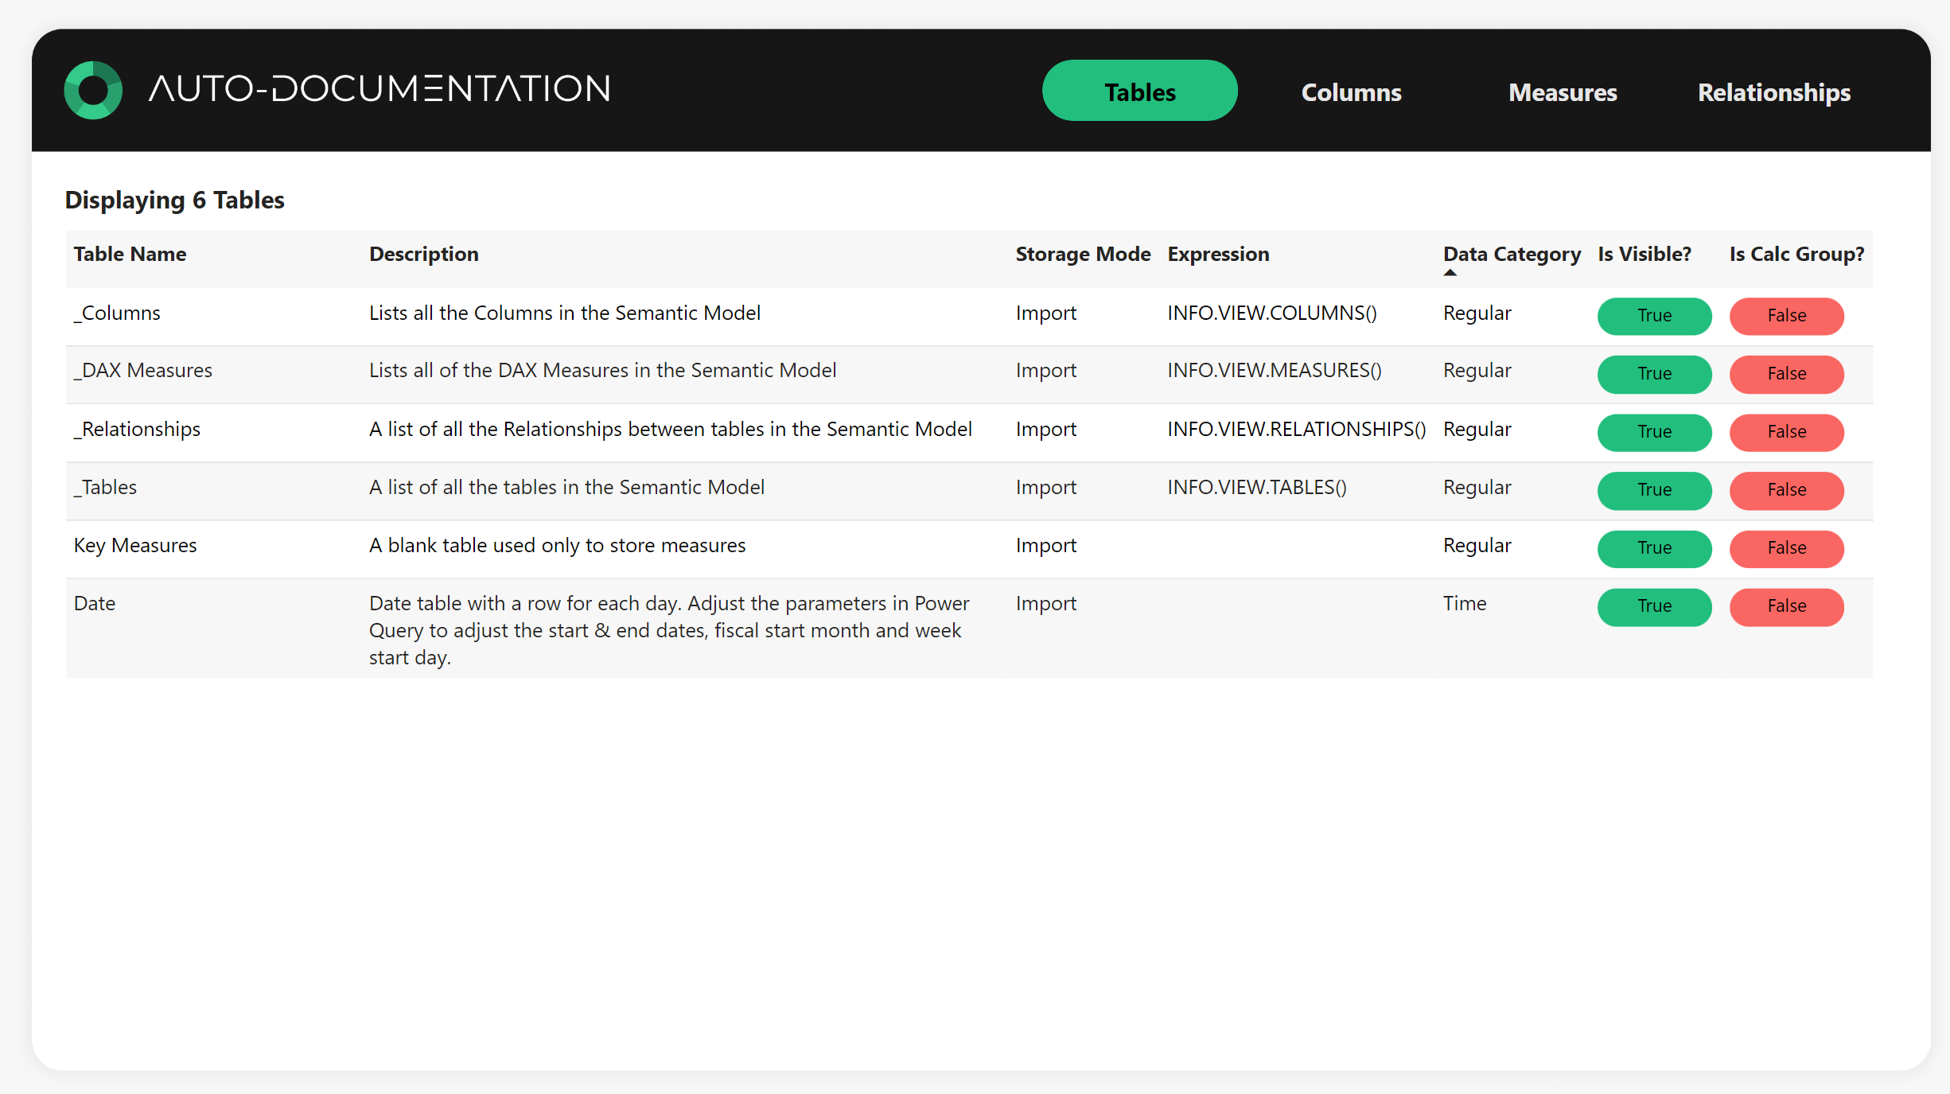Sort by Table Name column header

click(x=130, y=254)
